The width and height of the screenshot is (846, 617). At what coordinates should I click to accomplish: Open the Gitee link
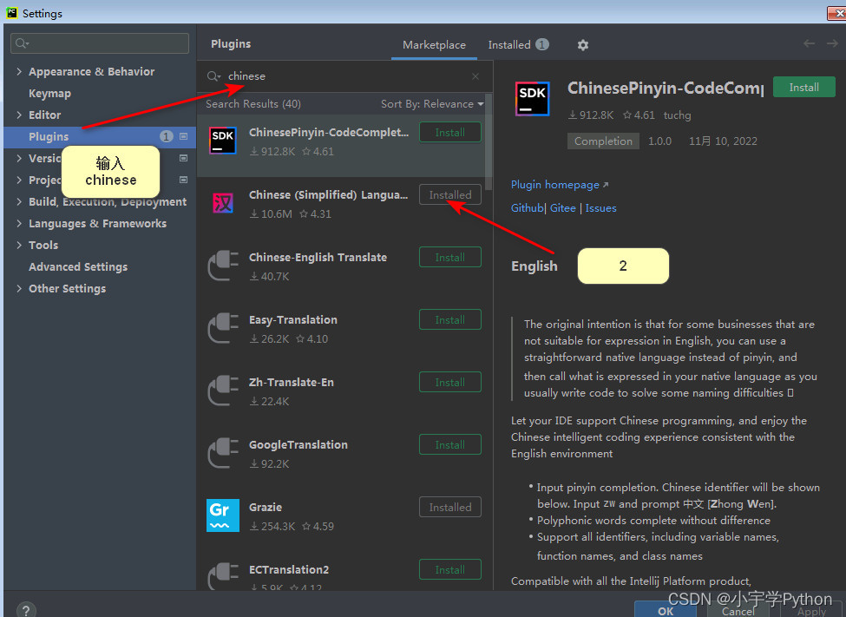(x=563, y=207)
